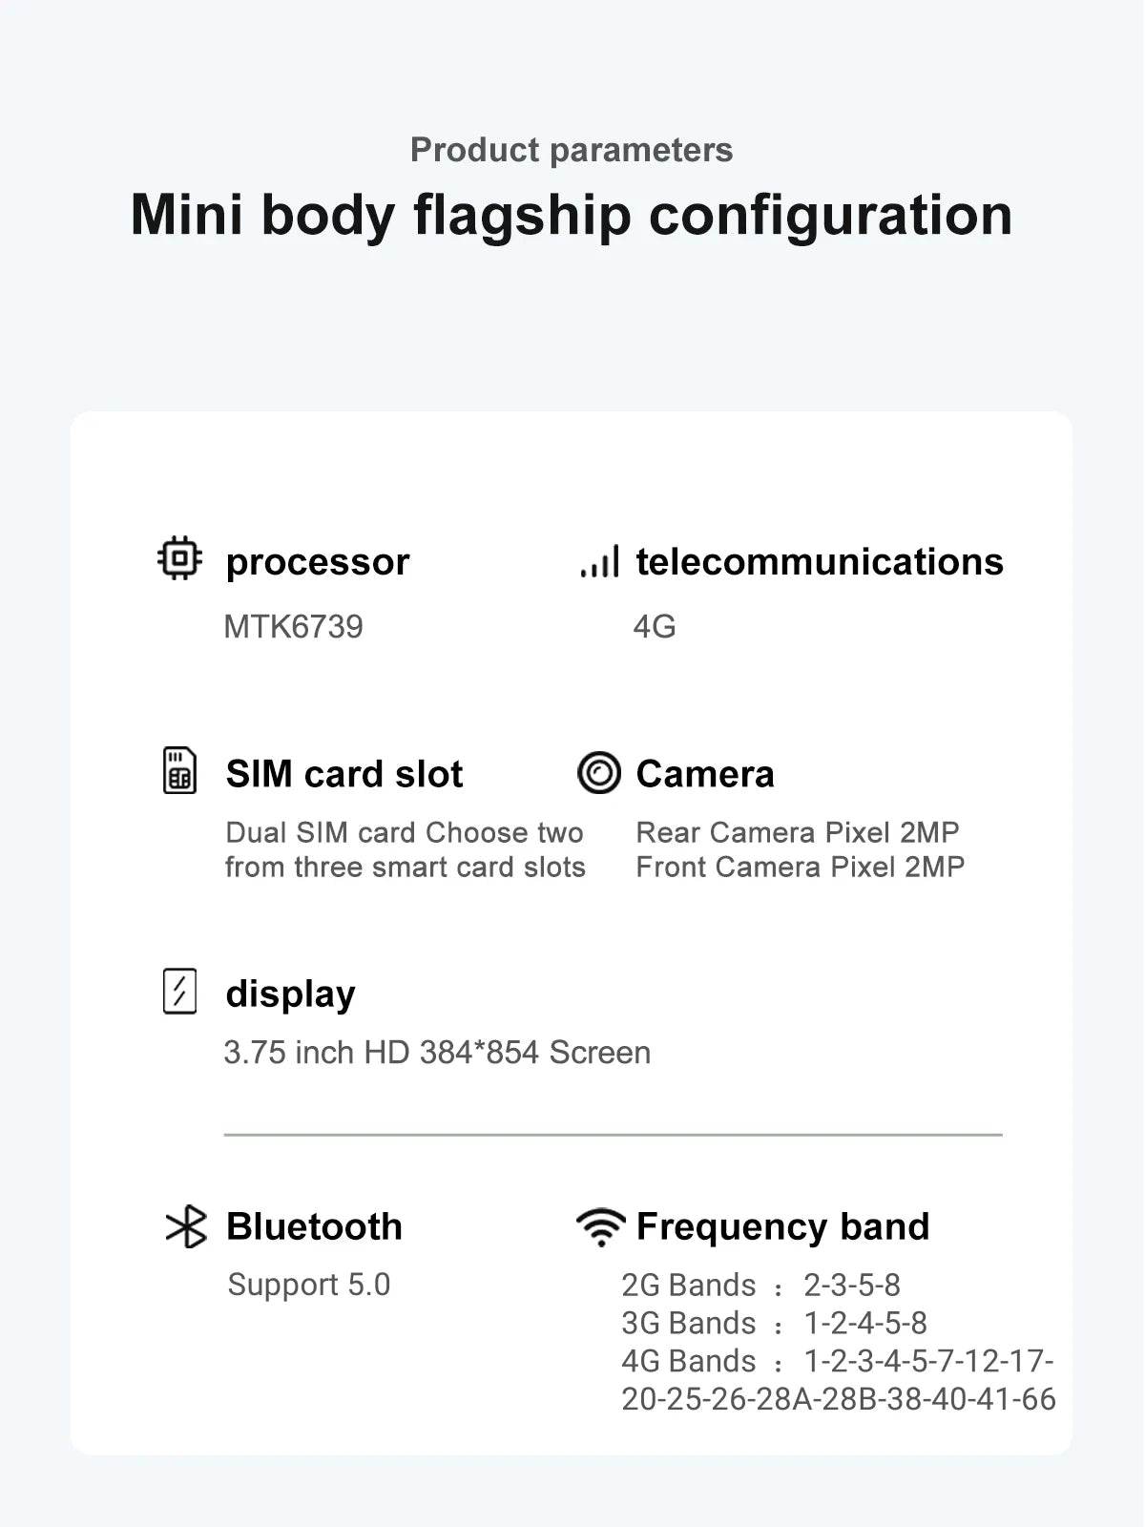This screenshot has width=1145, height=1527.
Task: Click the 'Product parameters' subtitle
Action: point(572,150)
